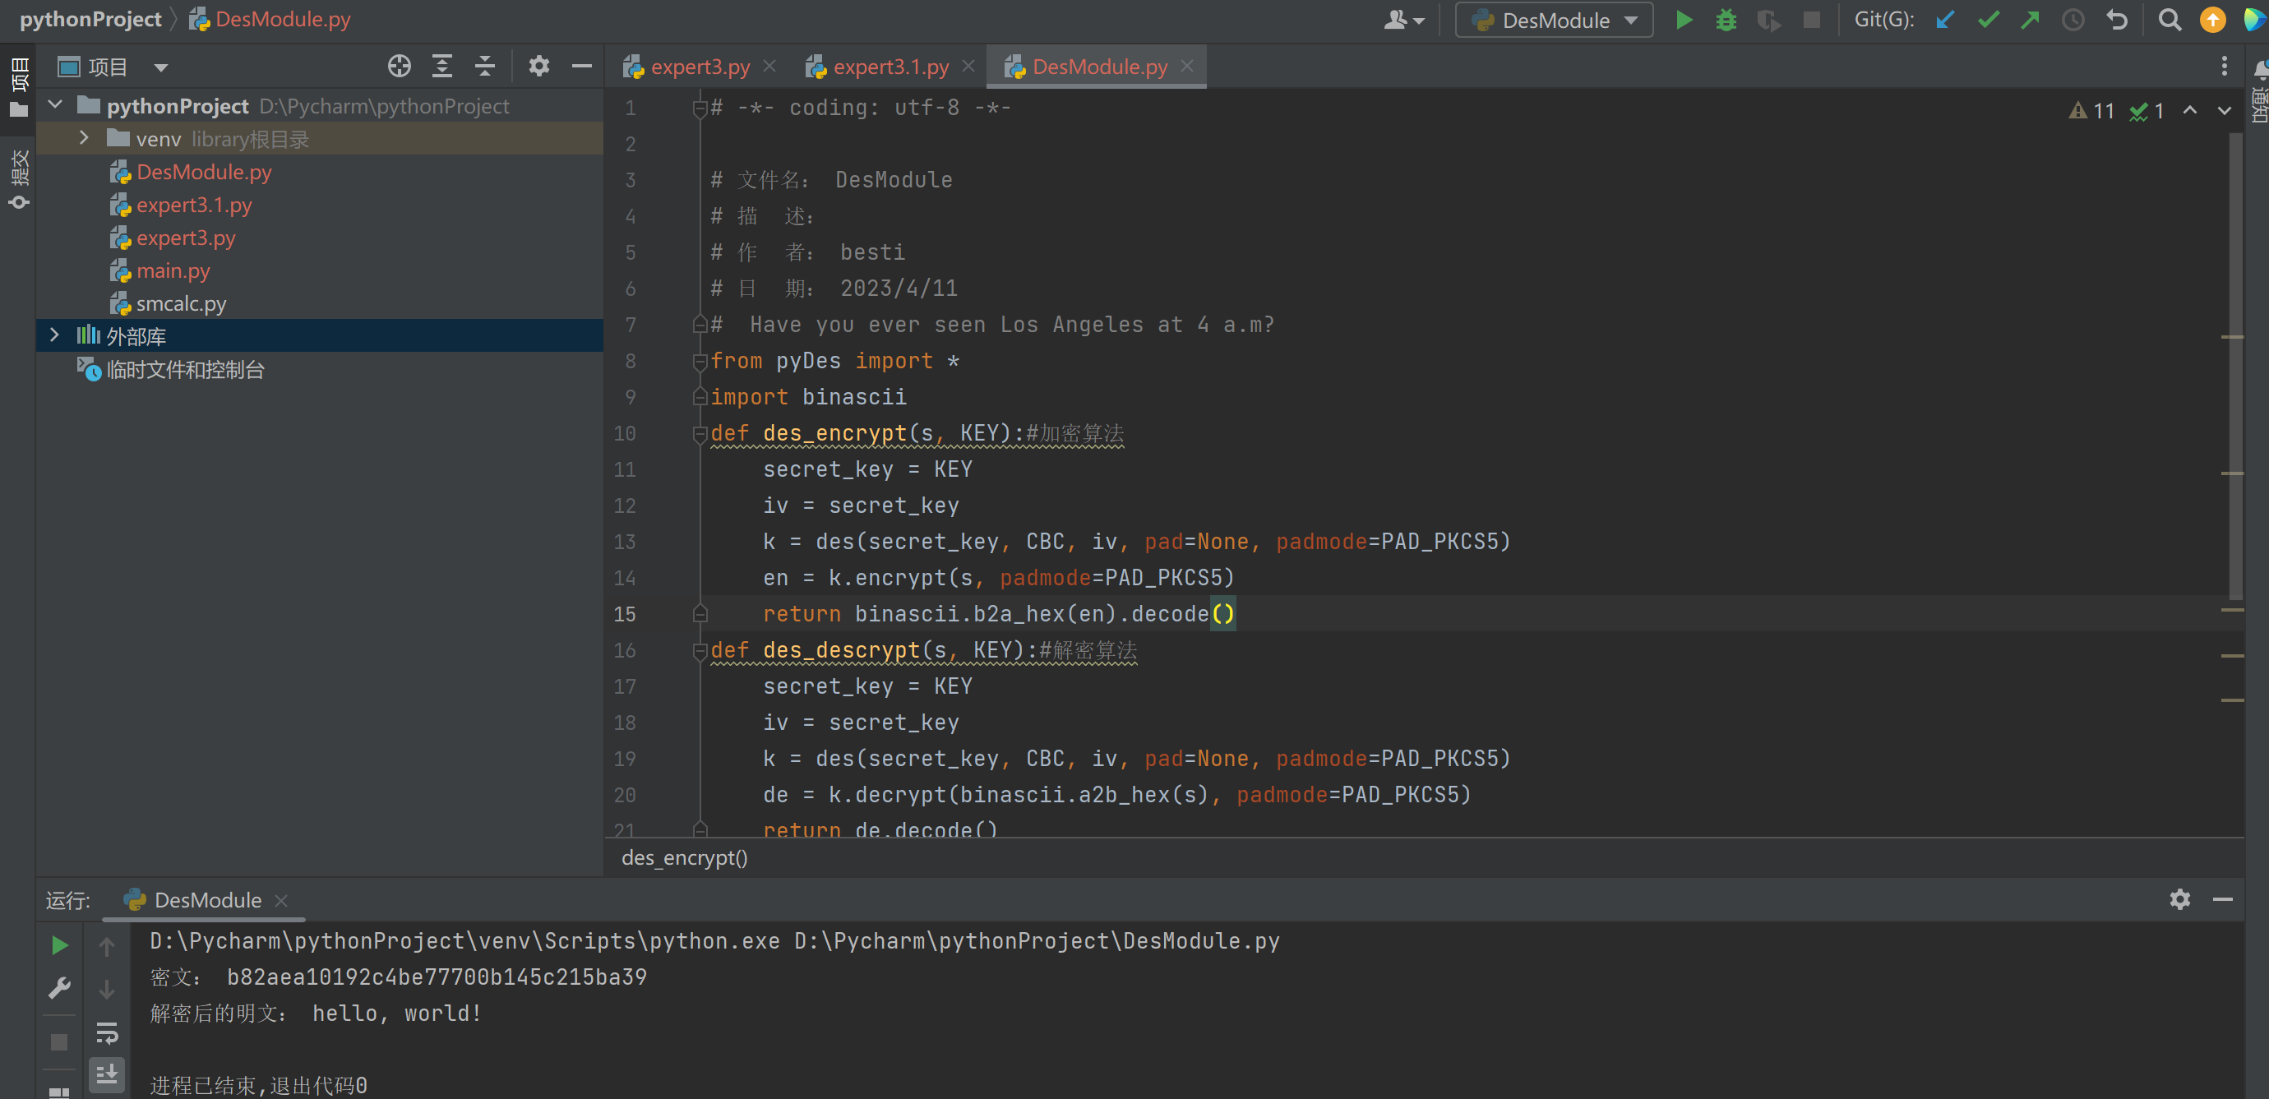Image resolution: width=2269 pixels, height=1099 pixels.
Task: Open editor tabs more-options menu
Action: (x=2224, y=67)
